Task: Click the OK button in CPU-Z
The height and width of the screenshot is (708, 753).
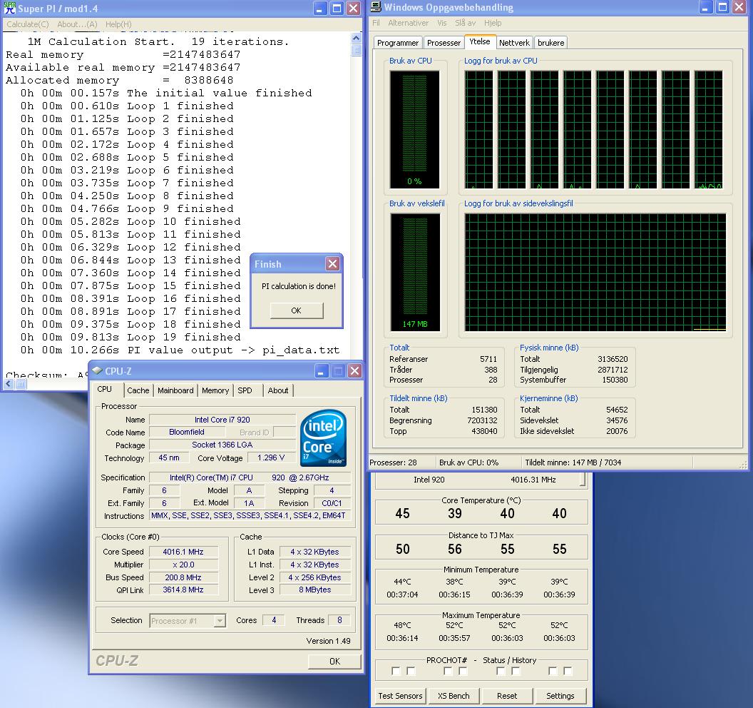Action: (334, 662)
